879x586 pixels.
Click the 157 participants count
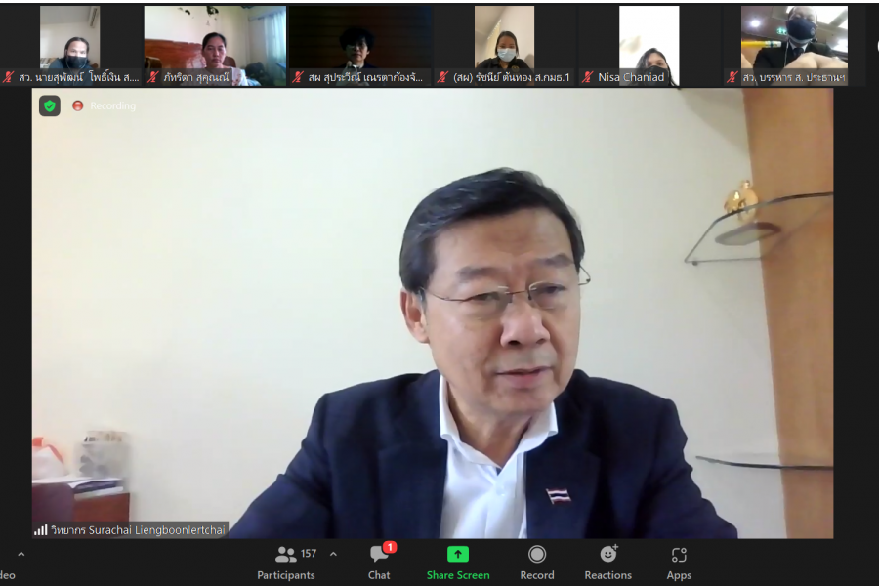pos(308,554)
